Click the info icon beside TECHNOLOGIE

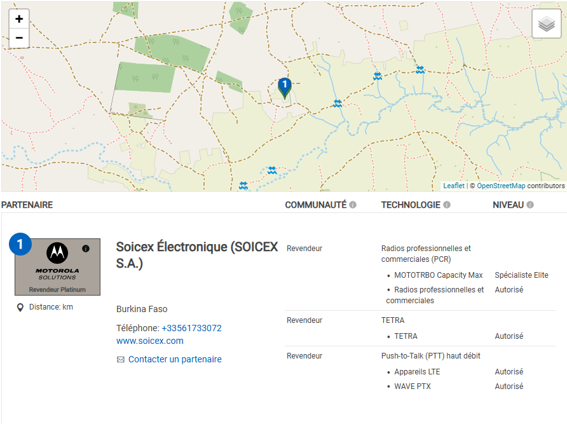point(447,205)
